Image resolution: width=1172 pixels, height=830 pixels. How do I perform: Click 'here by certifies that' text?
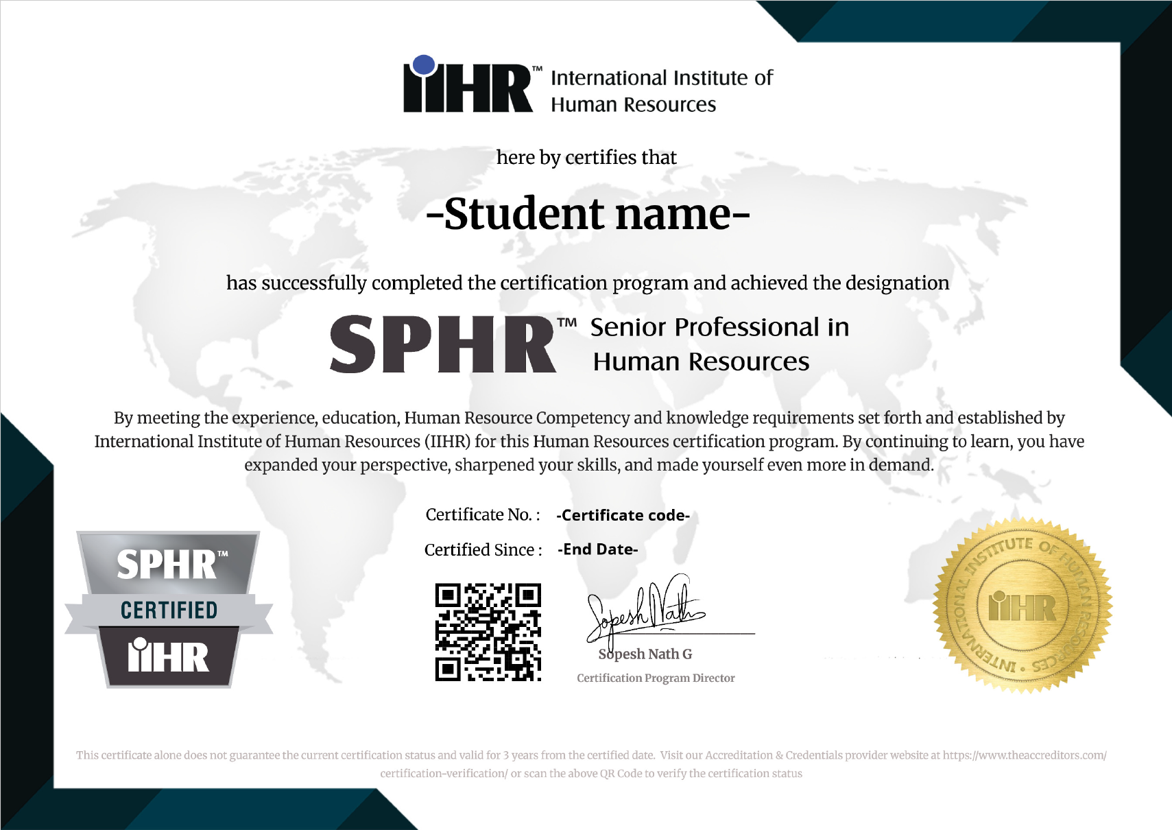coord(586,158)
